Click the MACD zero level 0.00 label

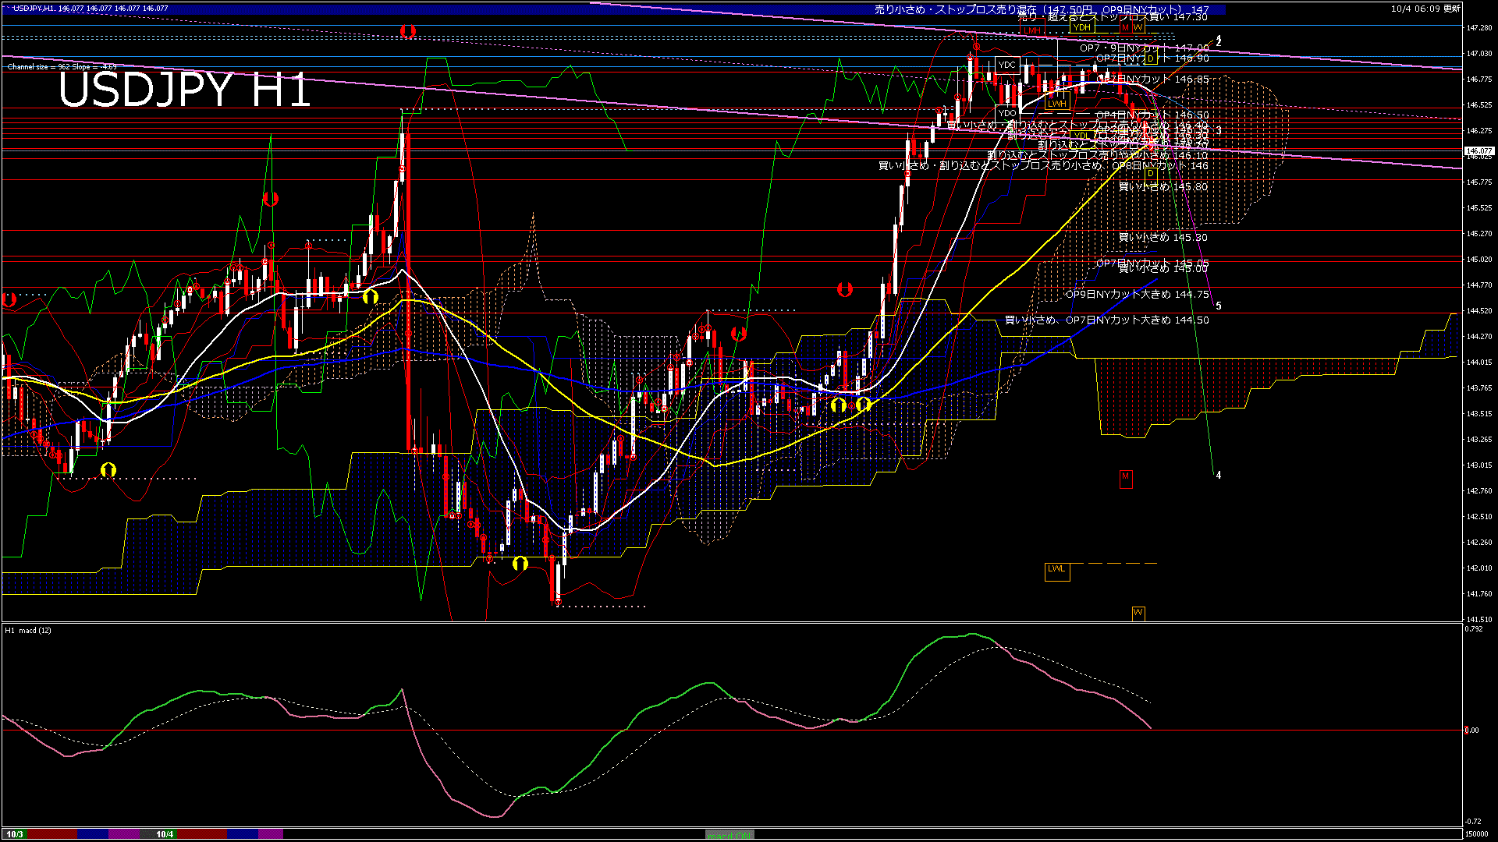1471,731
